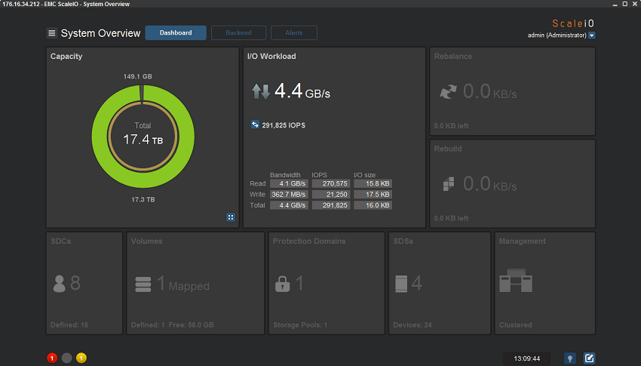This screenshot has width=641, height=366.
Task: Click the Volumes stacked disks icon
Action: pos(143,284)
